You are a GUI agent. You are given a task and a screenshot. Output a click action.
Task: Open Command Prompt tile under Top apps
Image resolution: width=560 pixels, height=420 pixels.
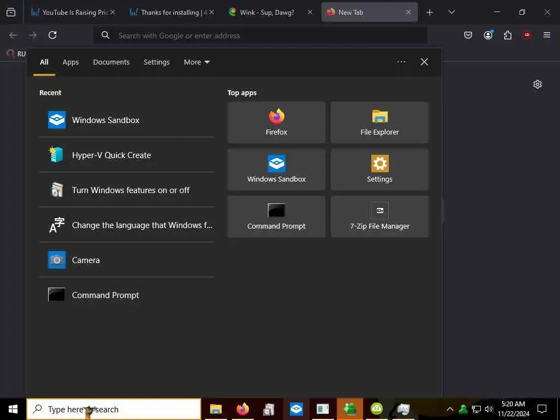click(276, 217)
